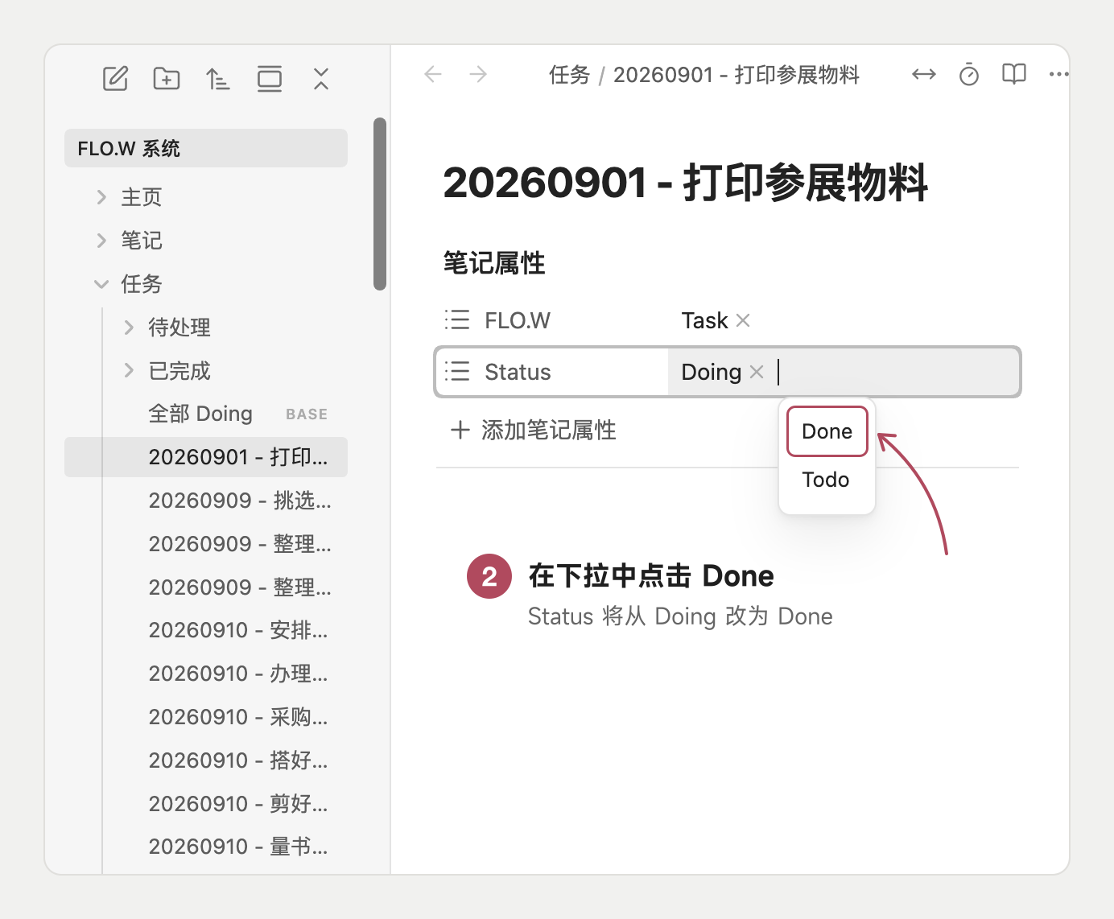Create a new note with the pencil icon
The height and width of the screenshot is (919, 1114).
pyautogui.click(x=115, y=79)
